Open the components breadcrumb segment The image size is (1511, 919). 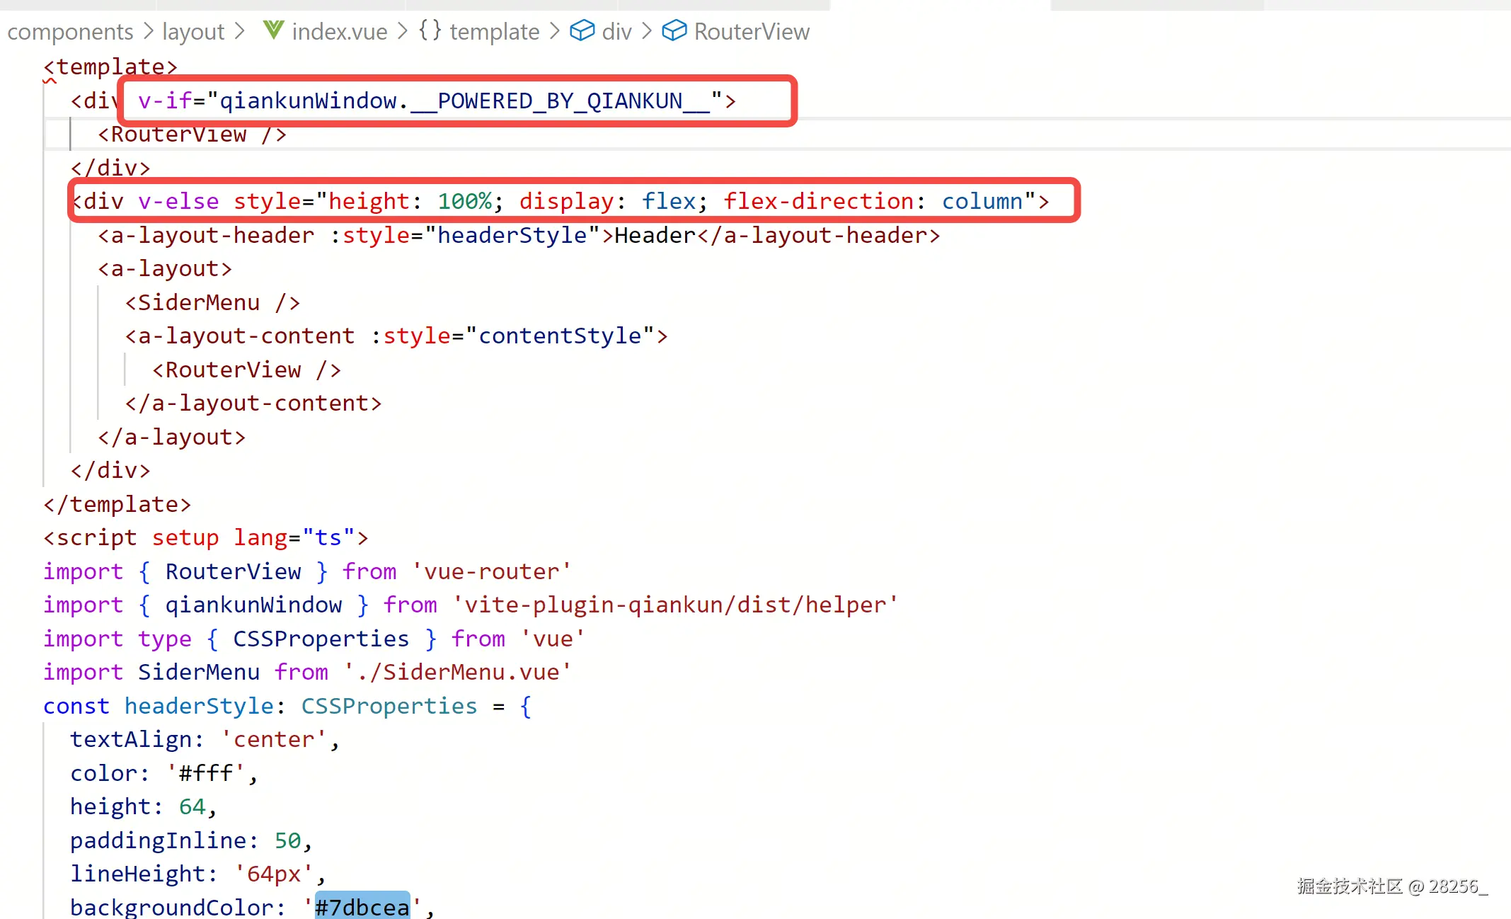[70, 32]
